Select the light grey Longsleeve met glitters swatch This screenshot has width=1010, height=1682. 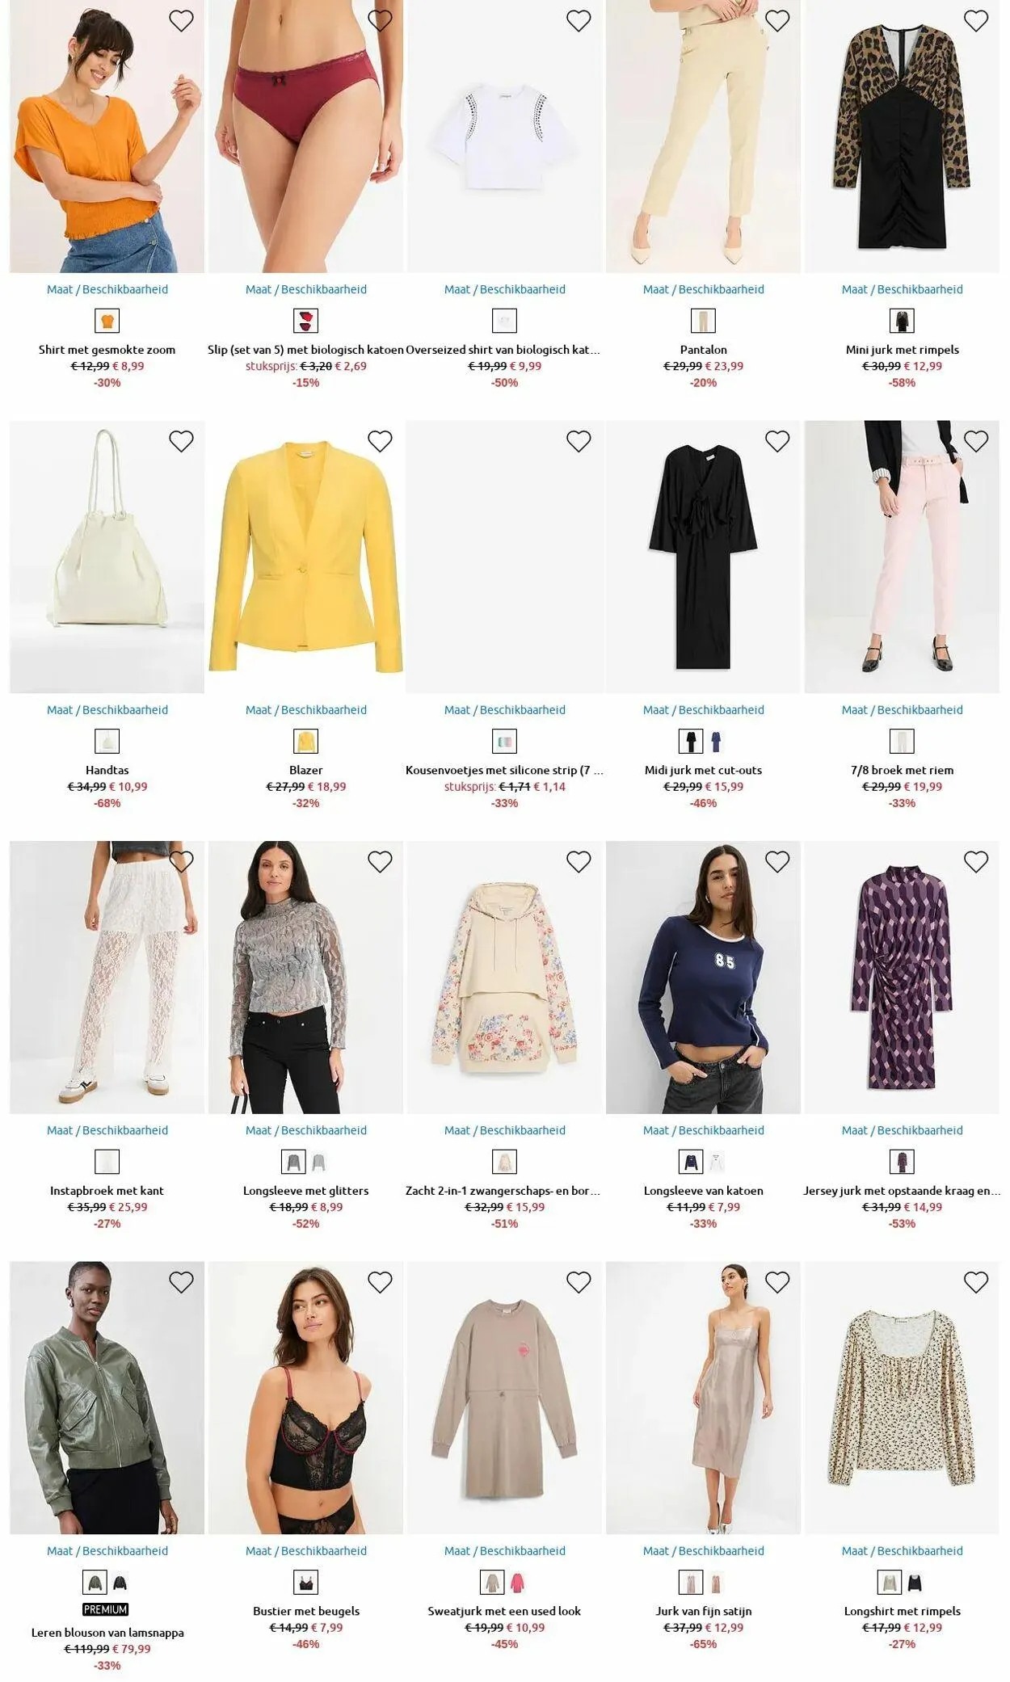coord(318,1162)
